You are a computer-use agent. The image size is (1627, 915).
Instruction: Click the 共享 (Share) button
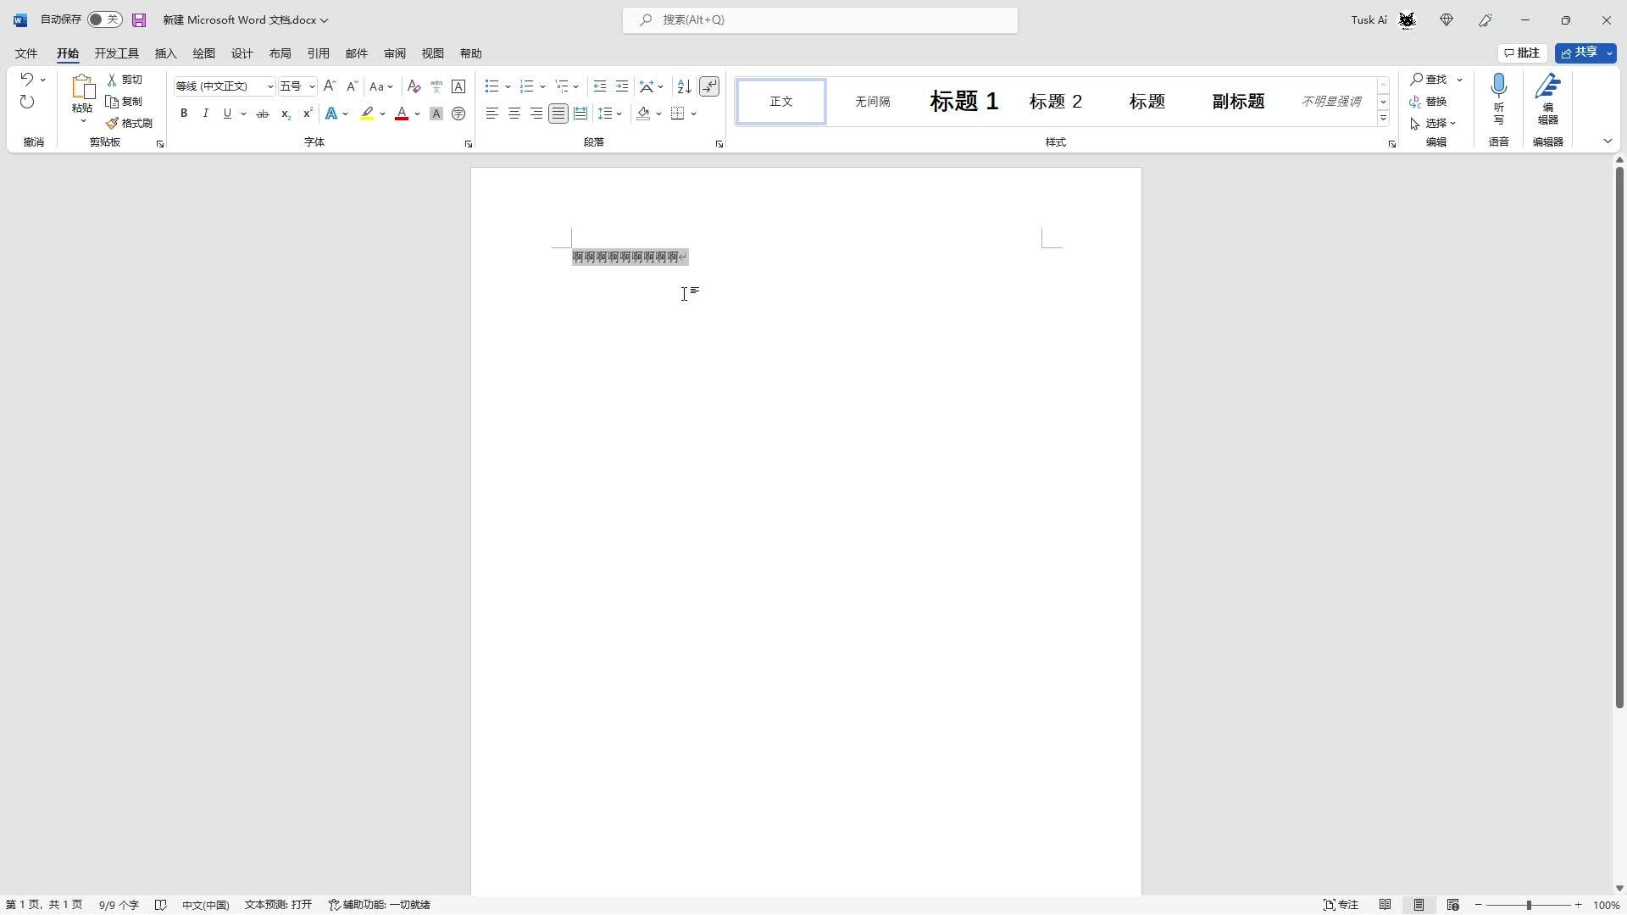pos(1580,53)
